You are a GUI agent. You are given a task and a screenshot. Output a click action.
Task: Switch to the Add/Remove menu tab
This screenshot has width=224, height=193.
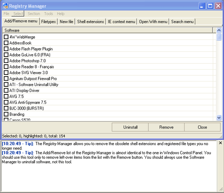pos(21,21)
